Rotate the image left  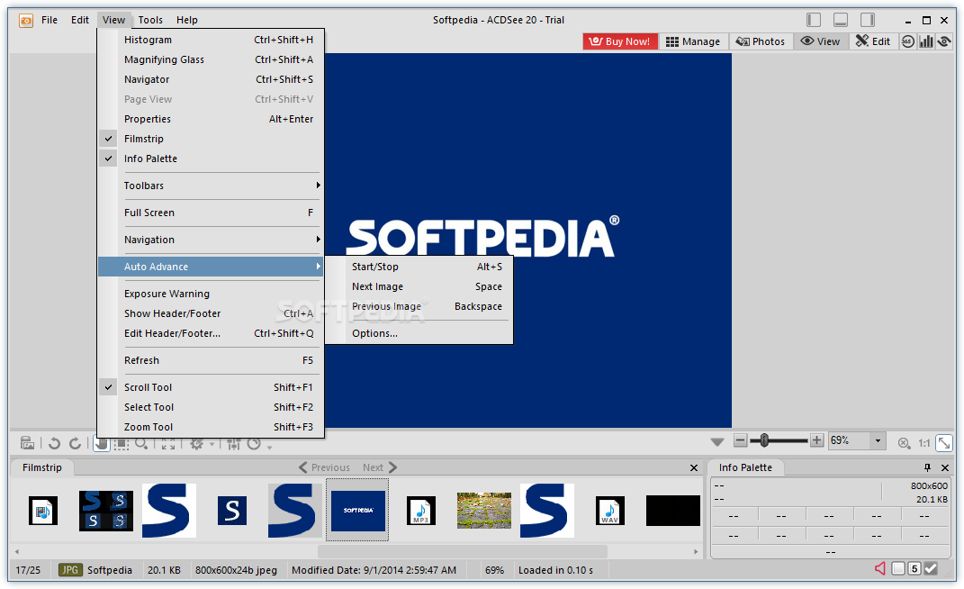[54, 443]
